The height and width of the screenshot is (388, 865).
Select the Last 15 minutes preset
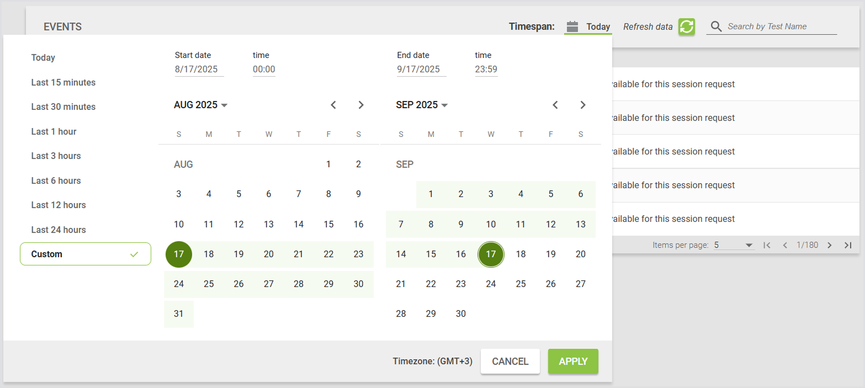pyautogui.click(x=63, y=82)
